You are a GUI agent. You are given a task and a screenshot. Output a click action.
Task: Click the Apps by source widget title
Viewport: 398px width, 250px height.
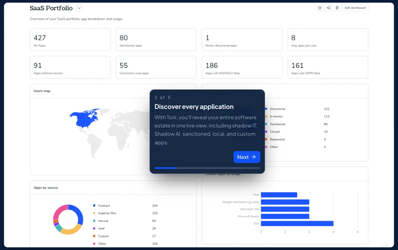pos(46,188)
